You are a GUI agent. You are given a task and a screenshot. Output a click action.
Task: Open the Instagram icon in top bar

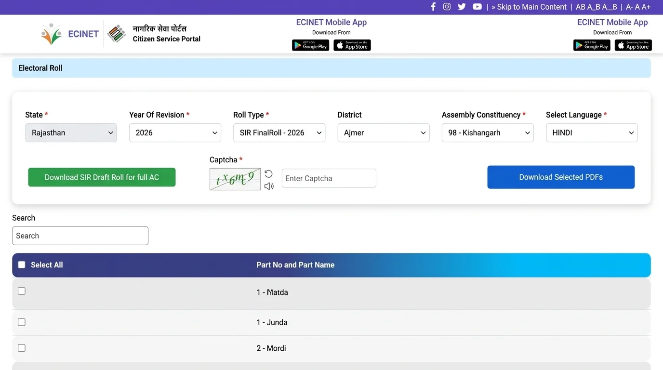[x=447, y=7]
